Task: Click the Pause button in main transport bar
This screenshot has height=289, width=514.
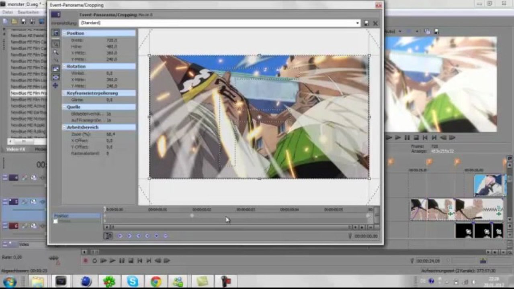Action: point(122,261)
